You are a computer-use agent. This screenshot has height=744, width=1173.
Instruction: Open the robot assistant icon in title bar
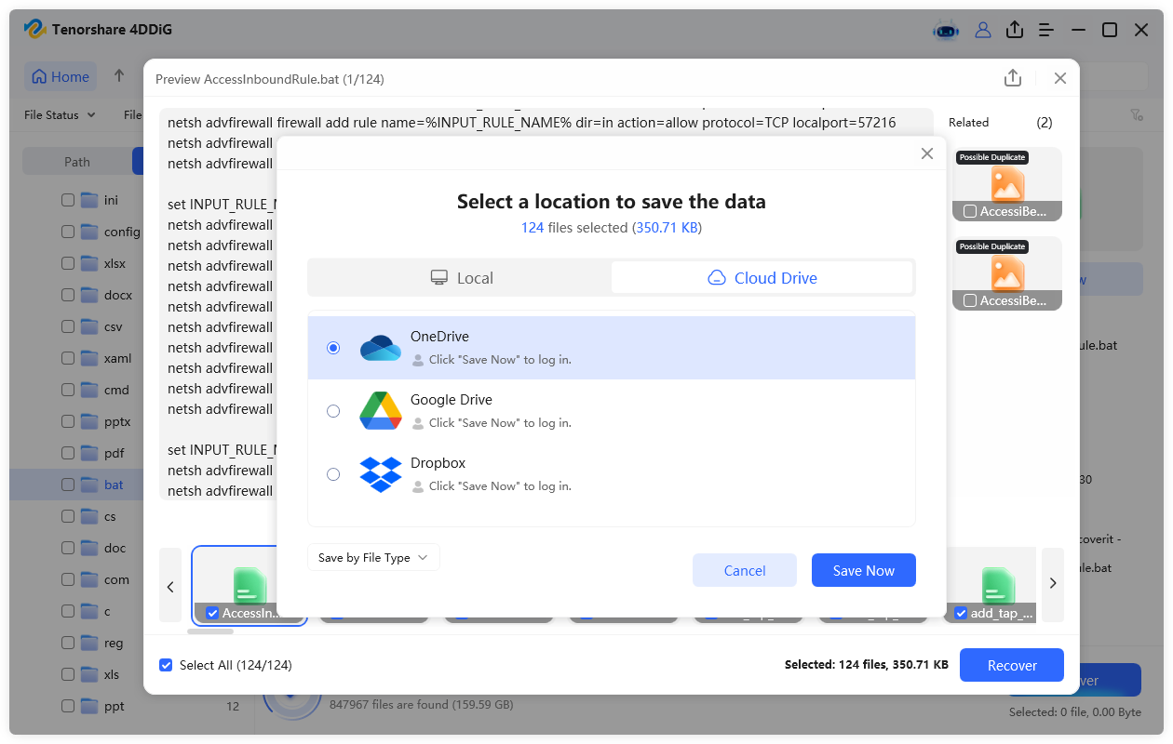tap(946, 30)
